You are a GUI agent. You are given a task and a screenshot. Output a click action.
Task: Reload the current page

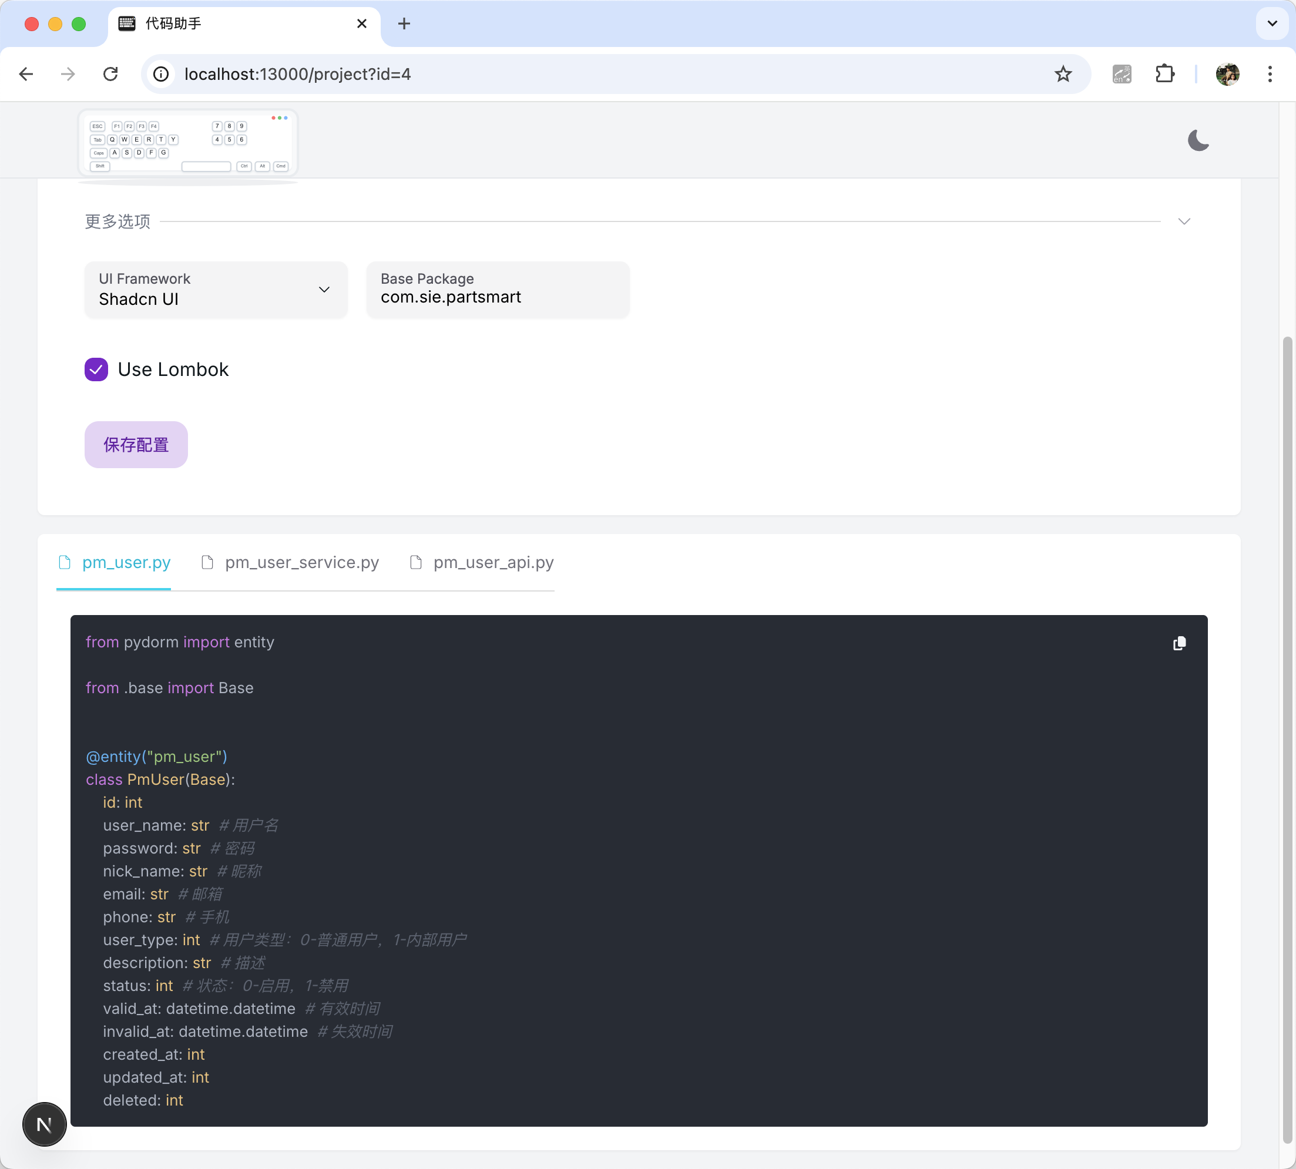click(x=110, y=75)
